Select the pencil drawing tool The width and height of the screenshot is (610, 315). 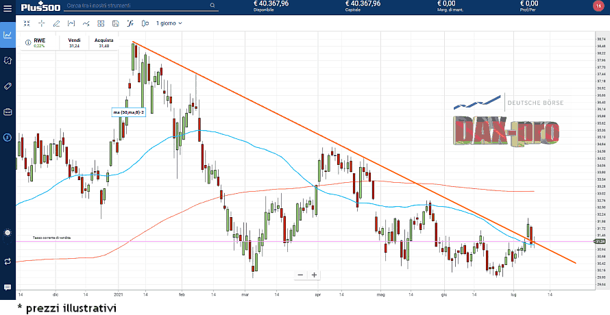(x=56, y=23)
